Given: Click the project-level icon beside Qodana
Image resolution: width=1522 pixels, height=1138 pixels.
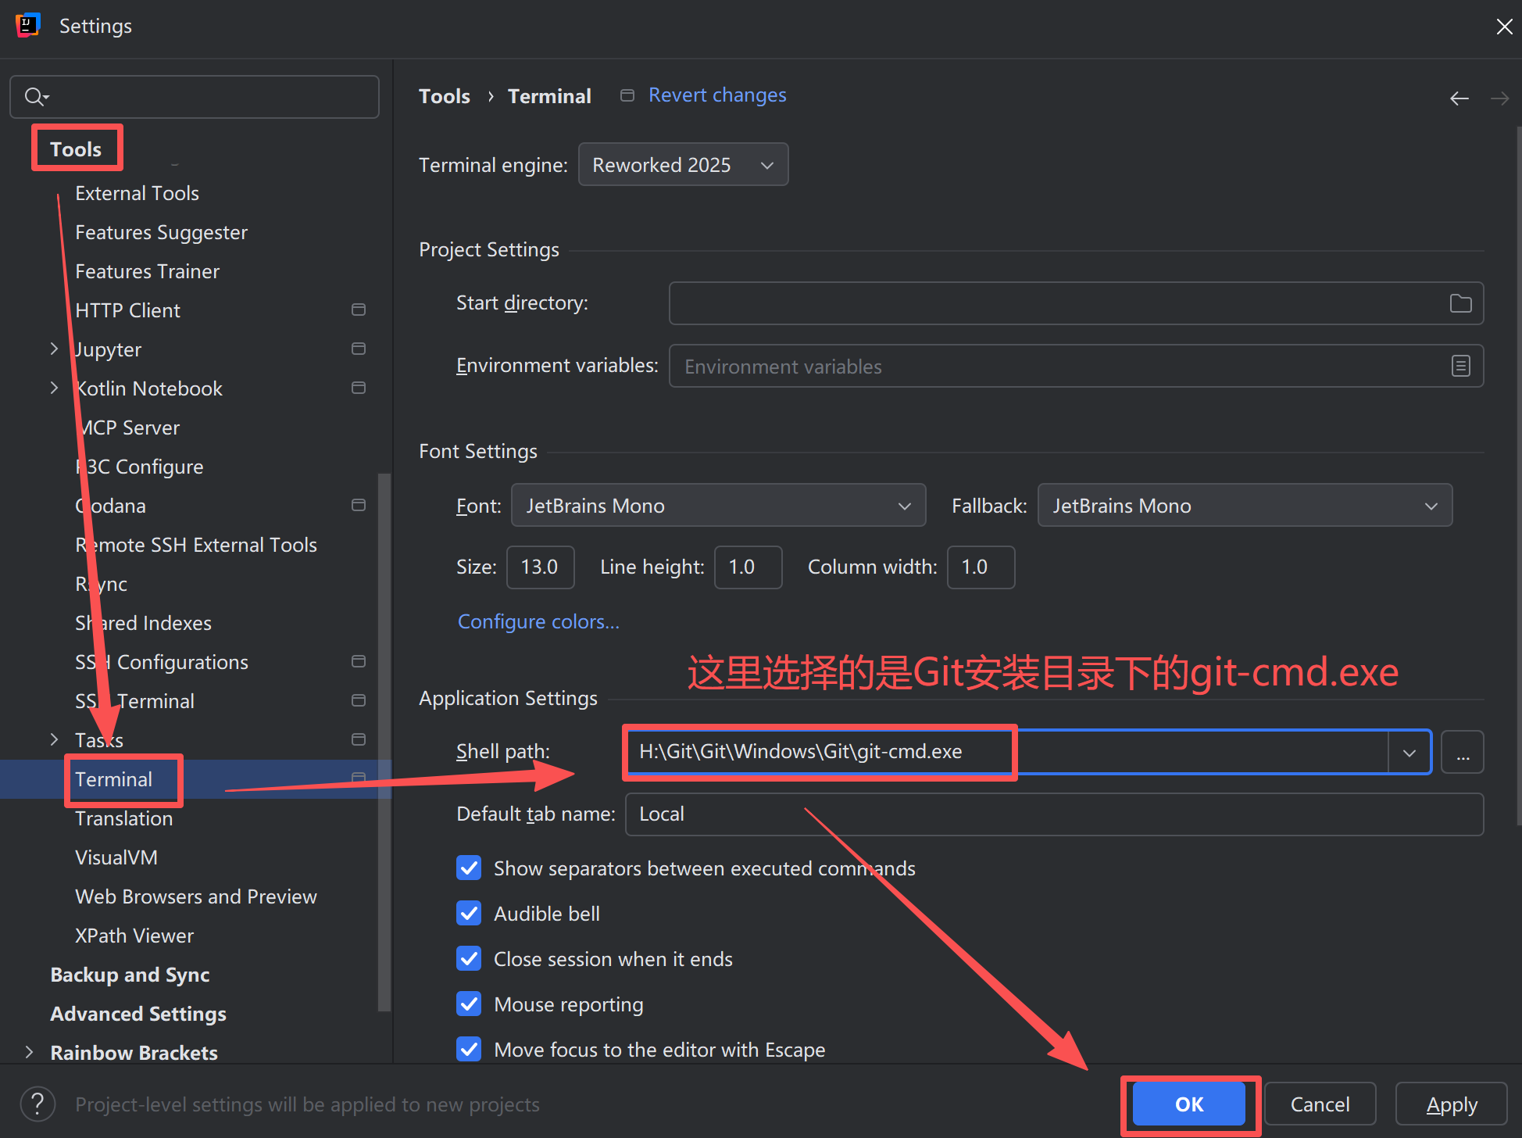Looking at the screenshot, I should point(359,505).
